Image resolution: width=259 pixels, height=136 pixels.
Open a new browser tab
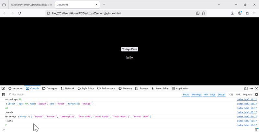[104, 5]
